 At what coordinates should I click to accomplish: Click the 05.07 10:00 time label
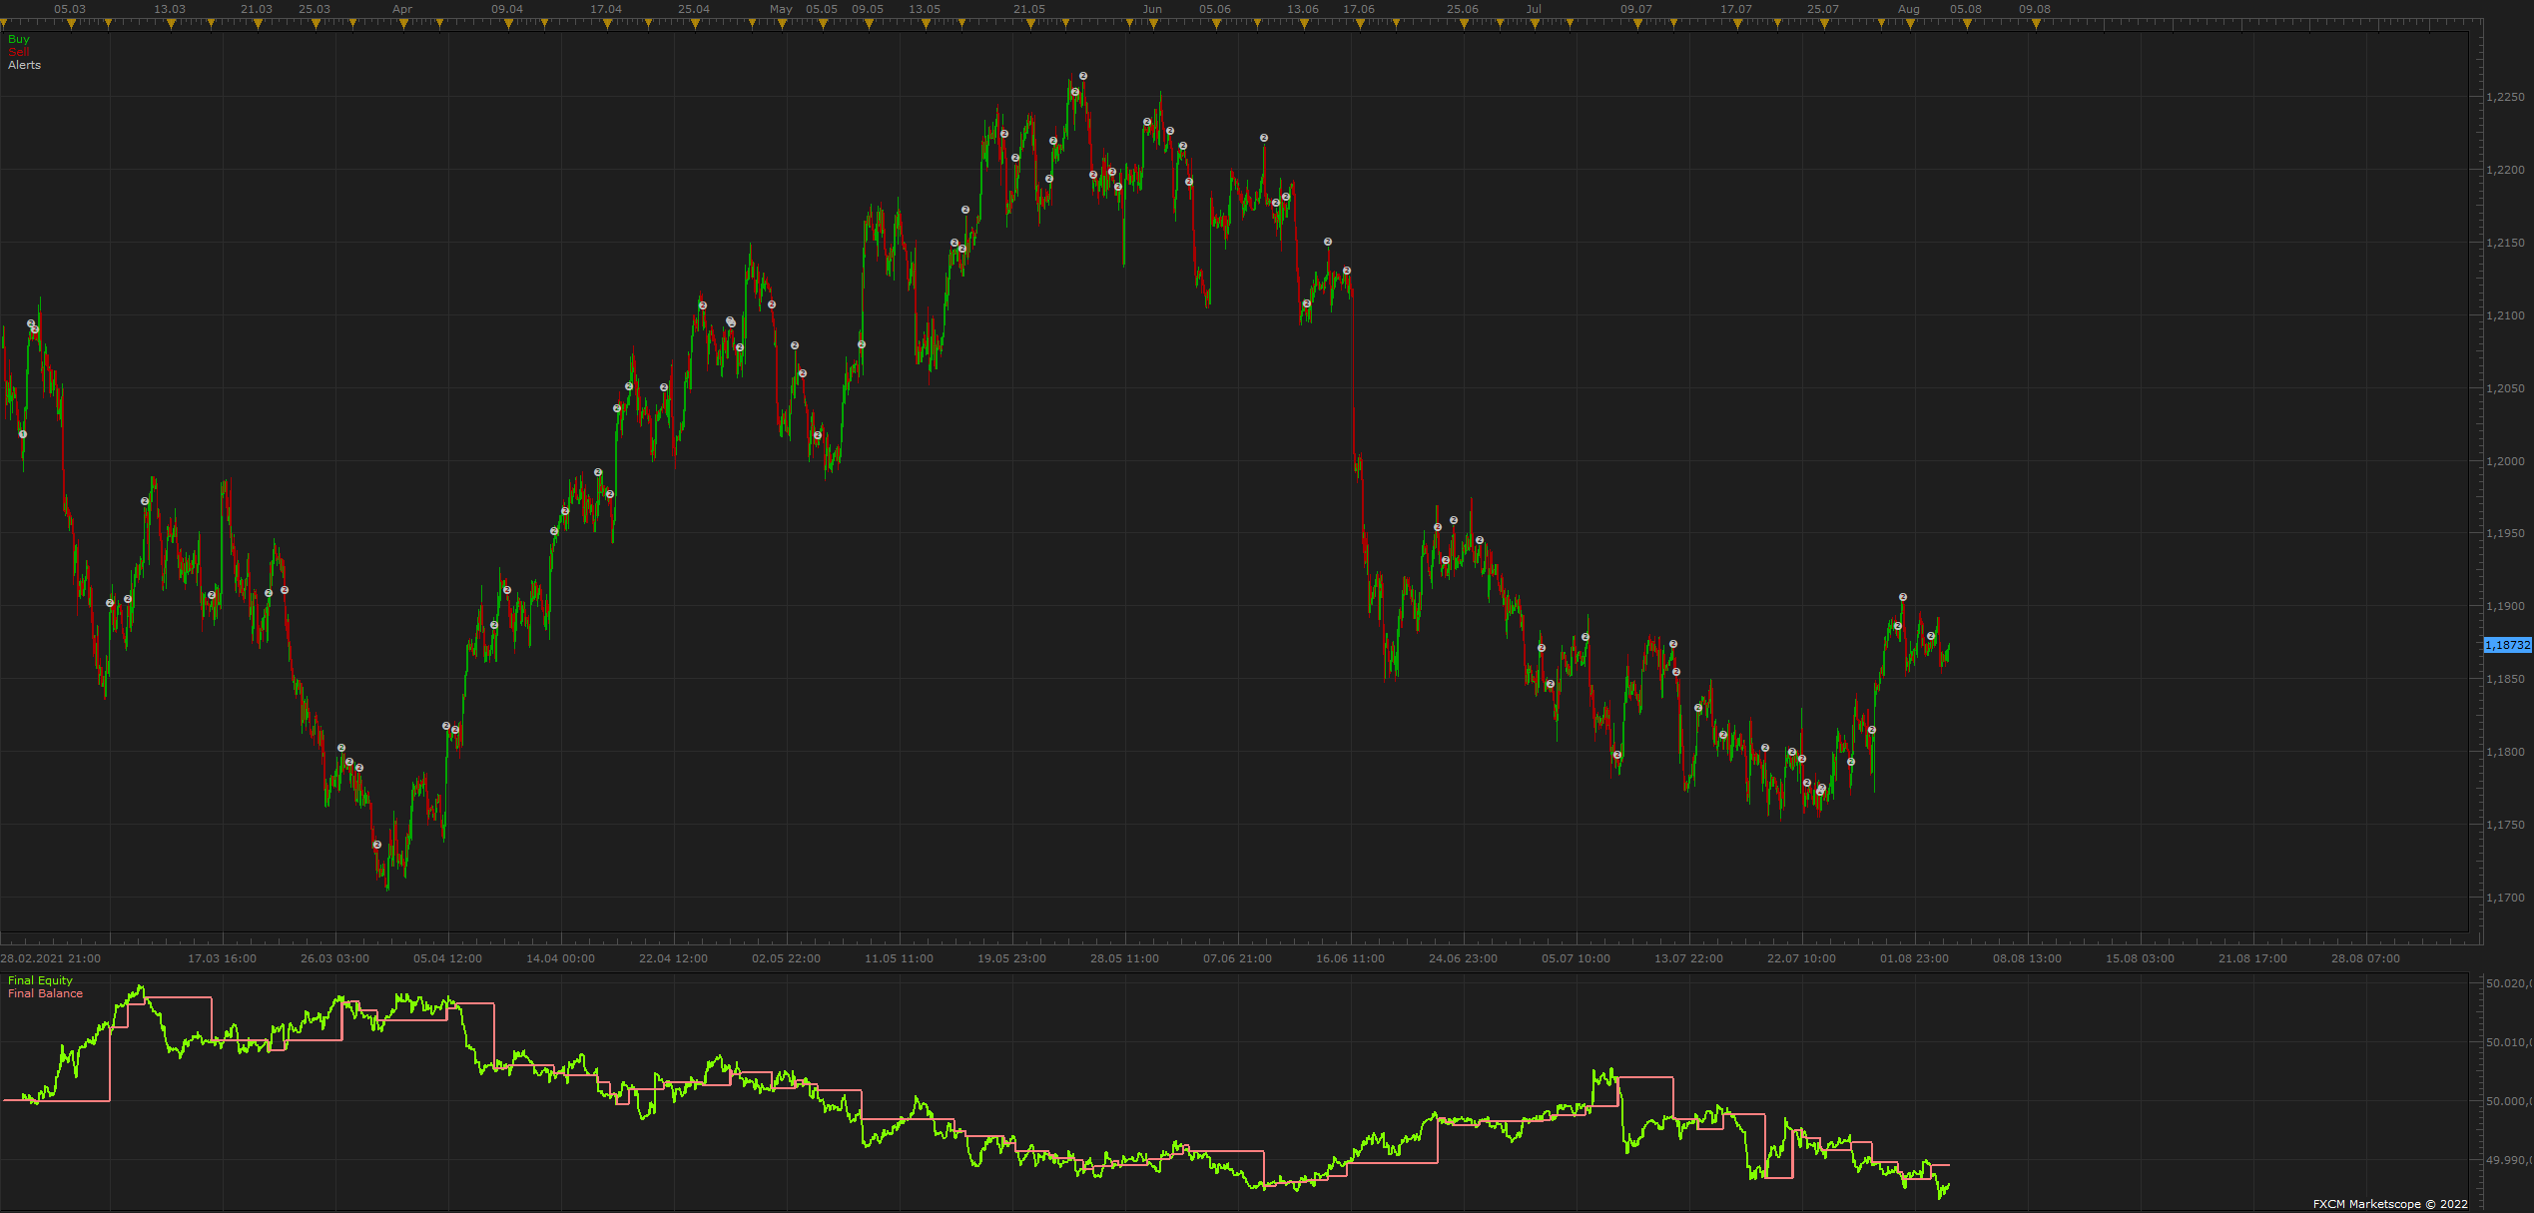(x=1577, y=958)
